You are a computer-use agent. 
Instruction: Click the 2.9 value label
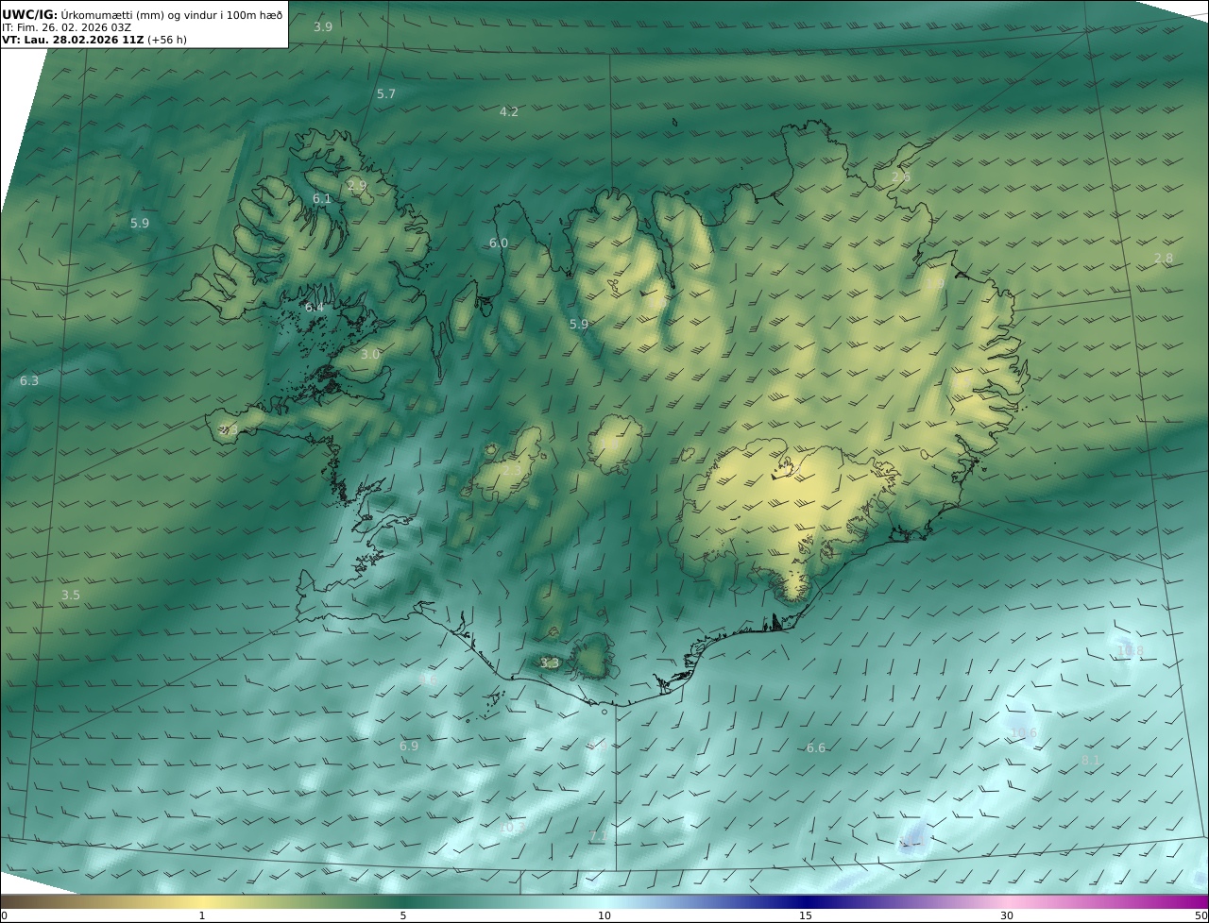coord(357,186)
